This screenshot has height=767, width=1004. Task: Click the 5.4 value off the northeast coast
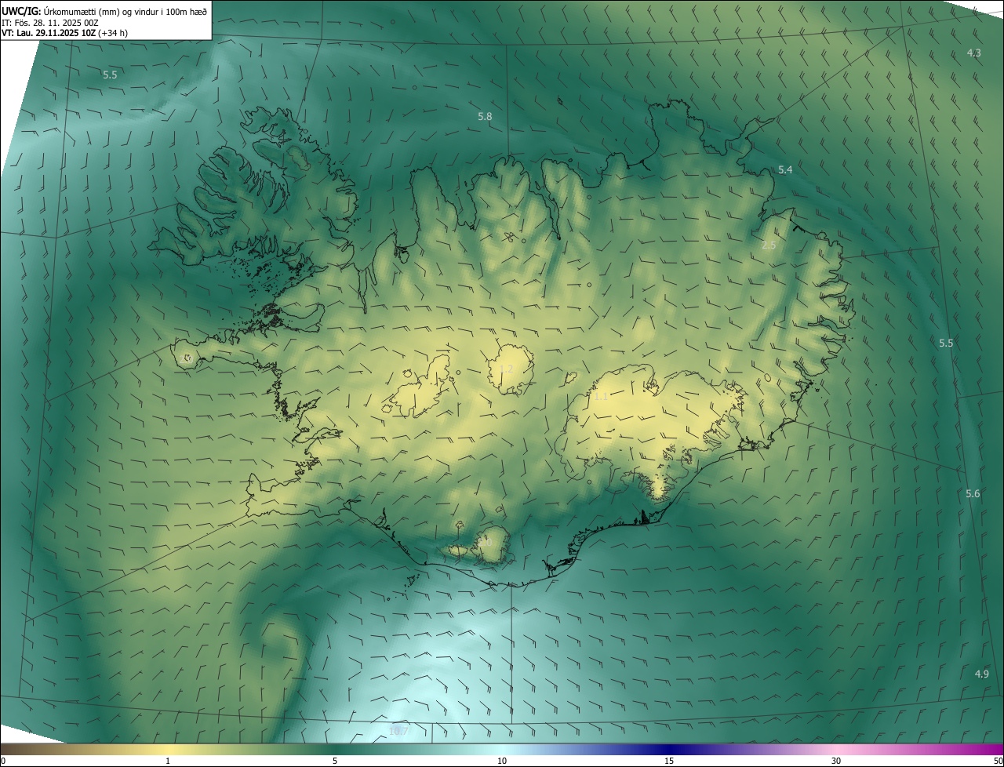pos(785,170)
